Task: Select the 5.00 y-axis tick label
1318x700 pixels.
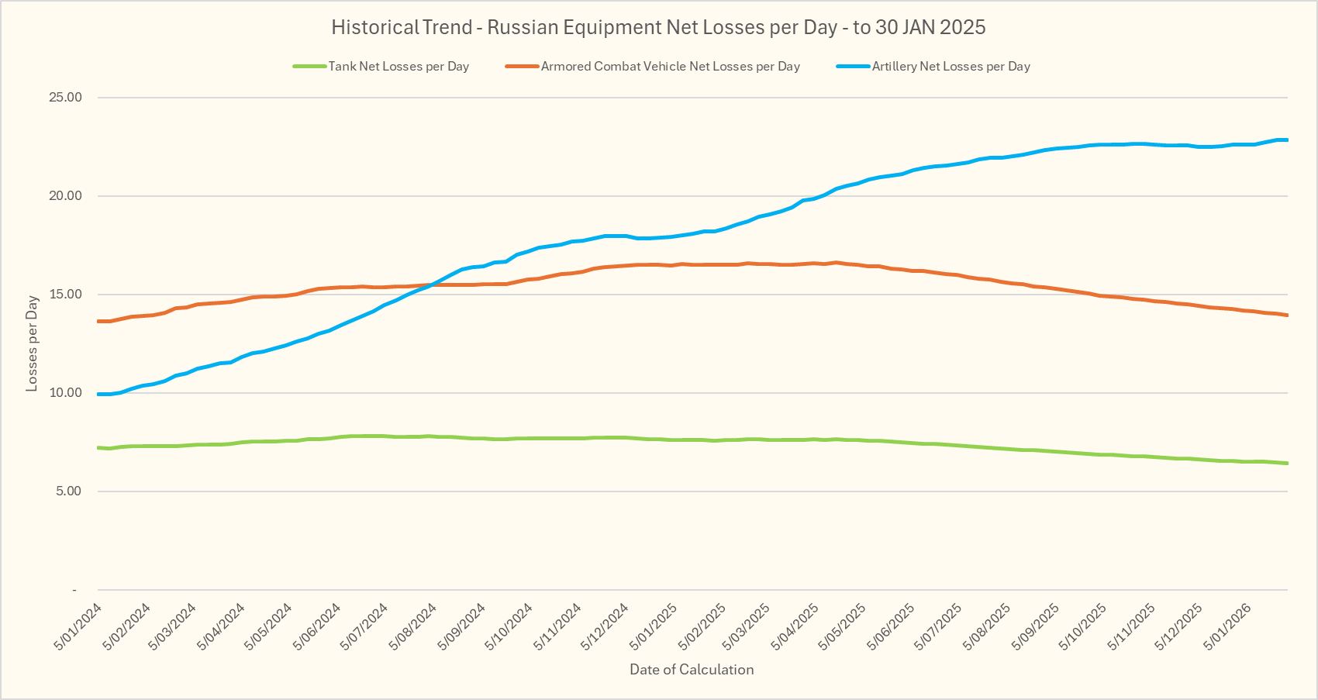Action: point(68,491)
